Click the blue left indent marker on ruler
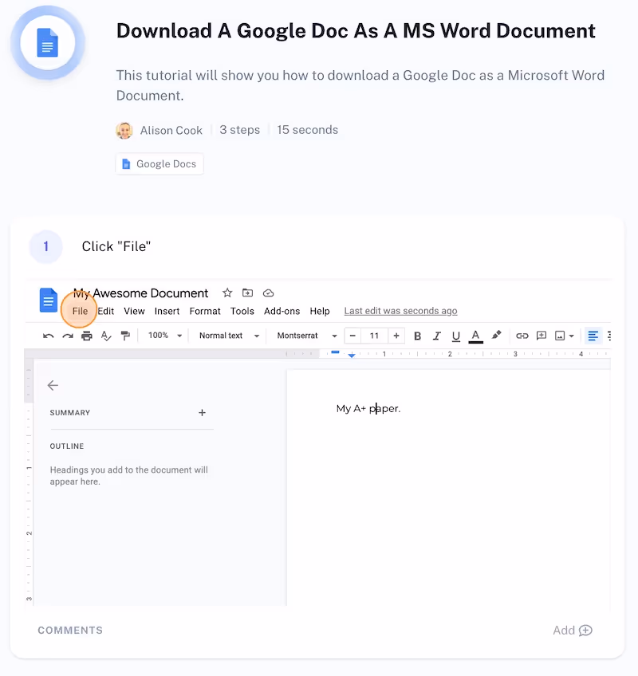 [x=352, y=356]
